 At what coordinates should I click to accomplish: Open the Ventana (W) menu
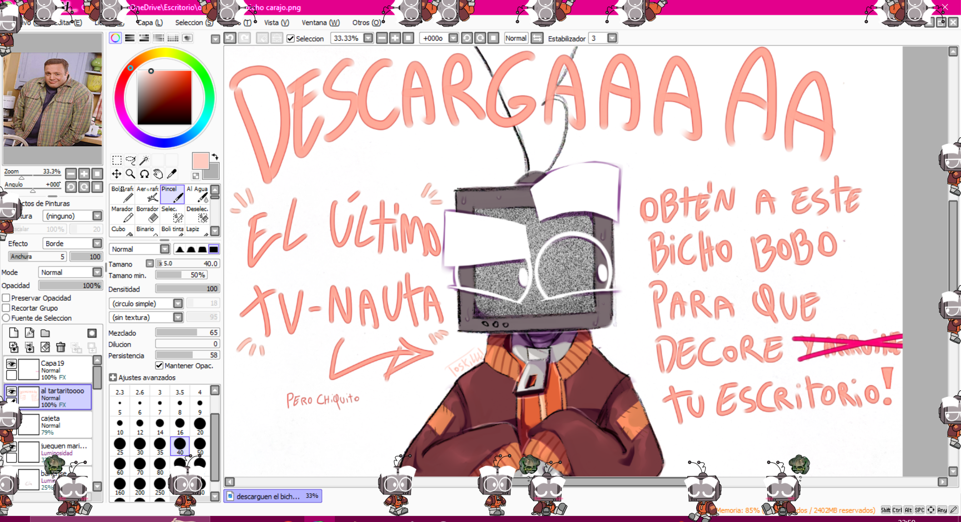(321, 23)
